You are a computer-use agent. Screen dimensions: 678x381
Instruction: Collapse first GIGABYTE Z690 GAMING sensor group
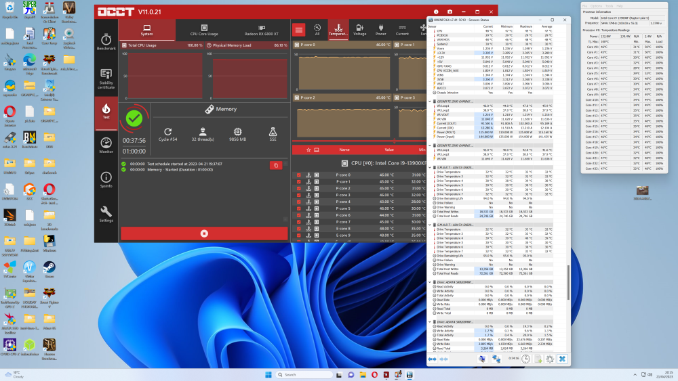click(431, 102)
